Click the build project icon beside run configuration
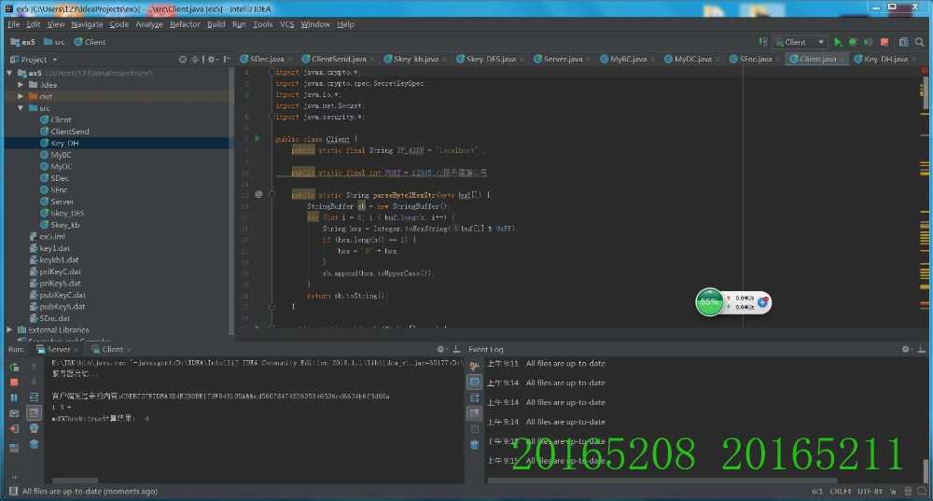This screenshot has height=501, width=933. (x=763, y=42)
